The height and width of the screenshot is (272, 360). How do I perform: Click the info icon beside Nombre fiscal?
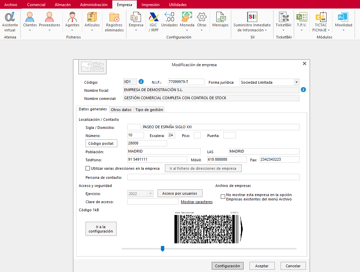(x=303, y=89)
